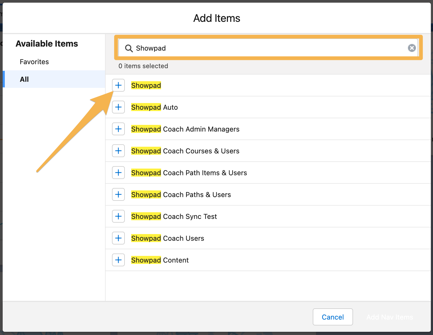This screenshot has width=433, height=335.
Task: Click the 0 items selected counter
Action: pyautogui.click(x=143, y=66)
